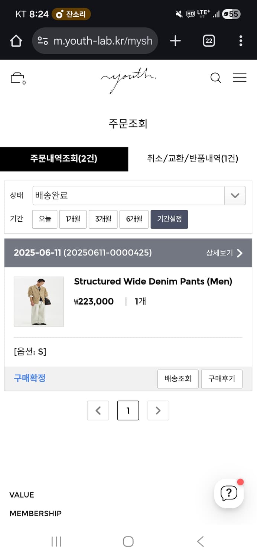257x557 pixels.
Task: Select the 오늘 period filter
Action: [x=45, y=219]
